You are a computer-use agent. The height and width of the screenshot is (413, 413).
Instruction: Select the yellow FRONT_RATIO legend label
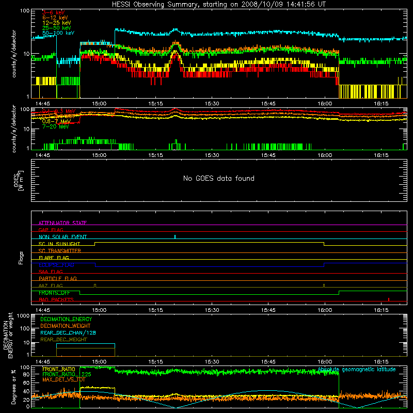point(59,369)
